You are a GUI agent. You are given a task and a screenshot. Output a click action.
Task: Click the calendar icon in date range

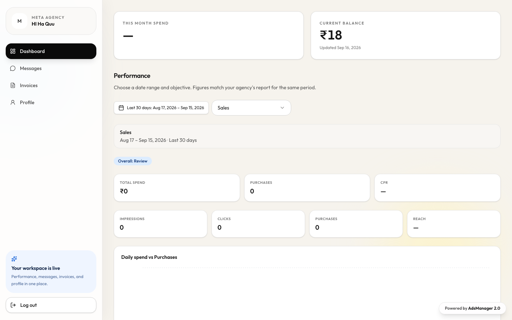coord(121,108)
